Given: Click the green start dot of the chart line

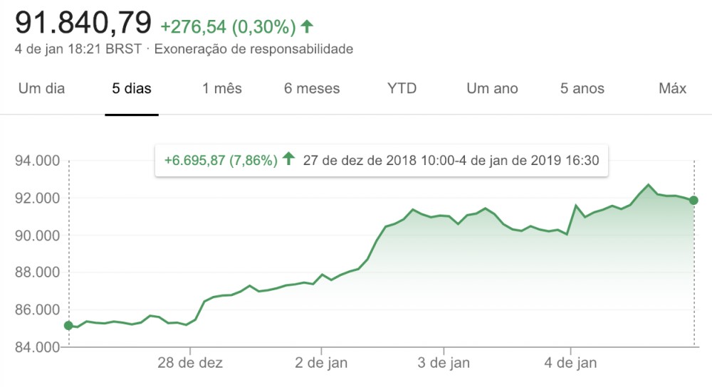Looking at the screenshot, I should [68, 326].
